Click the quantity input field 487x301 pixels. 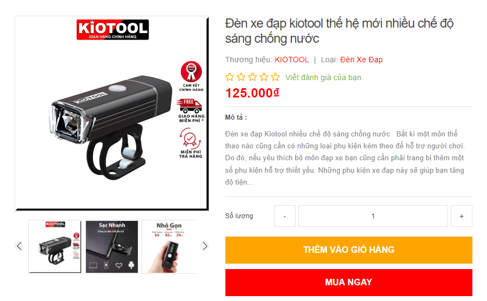pyautogui.click(x=373, y=216)
